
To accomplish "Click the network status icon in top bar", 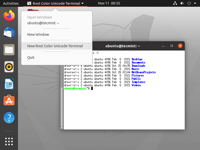I will [175, 3].
